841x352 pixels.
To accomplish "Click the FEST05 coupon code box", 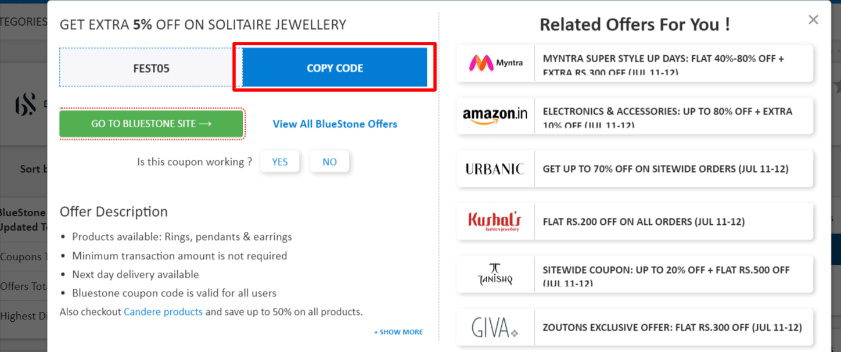I will pyautogui.click(x=151, y=68).
